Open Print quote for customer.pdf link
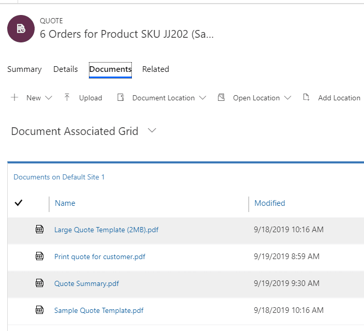 100,257
